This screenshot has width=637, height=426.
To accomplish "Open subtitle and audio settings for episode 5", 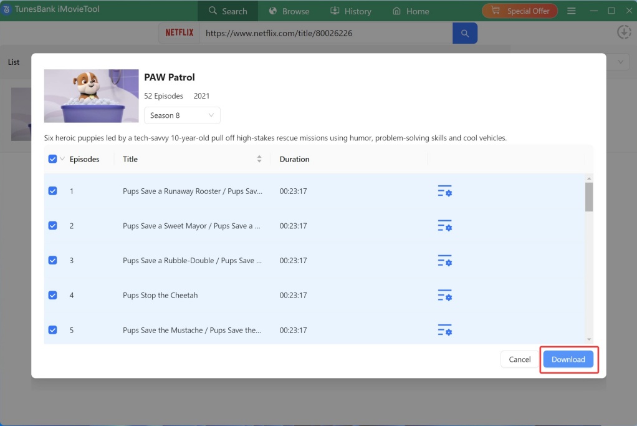I will click(444, 330).
